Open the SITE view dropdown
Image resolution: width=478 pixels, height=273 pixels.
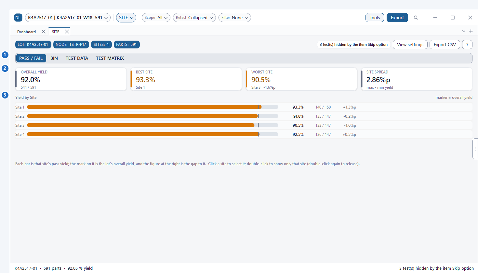tap(126, 18)
